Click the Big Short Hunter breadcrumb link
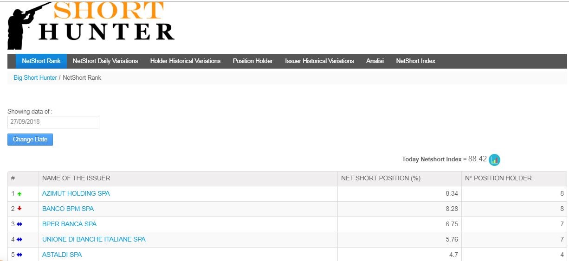The image size is (569, 261). (35, 78)
